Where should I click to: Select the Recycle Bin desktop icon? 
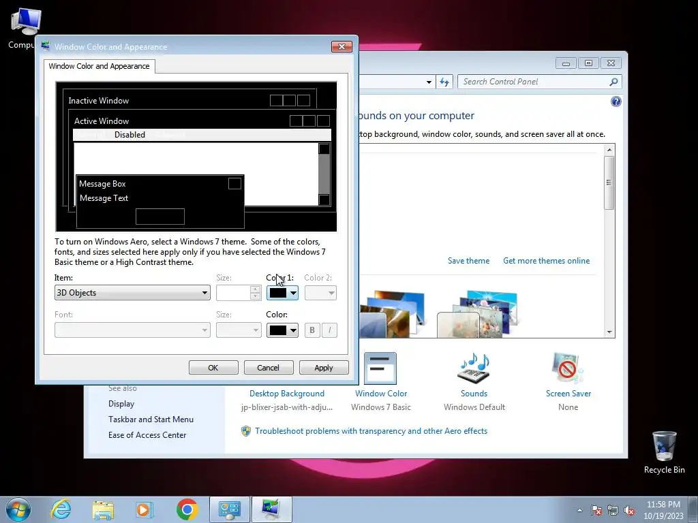click(664, 452)
